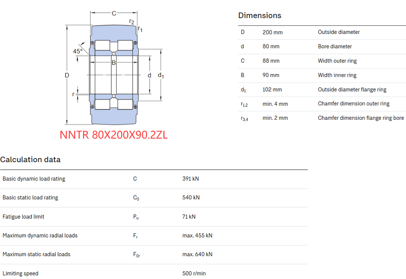Click the Fr symbol in Calculation data
Viewport: 406px width, 279px height.
pyautogui.click(x=135, y=236)
